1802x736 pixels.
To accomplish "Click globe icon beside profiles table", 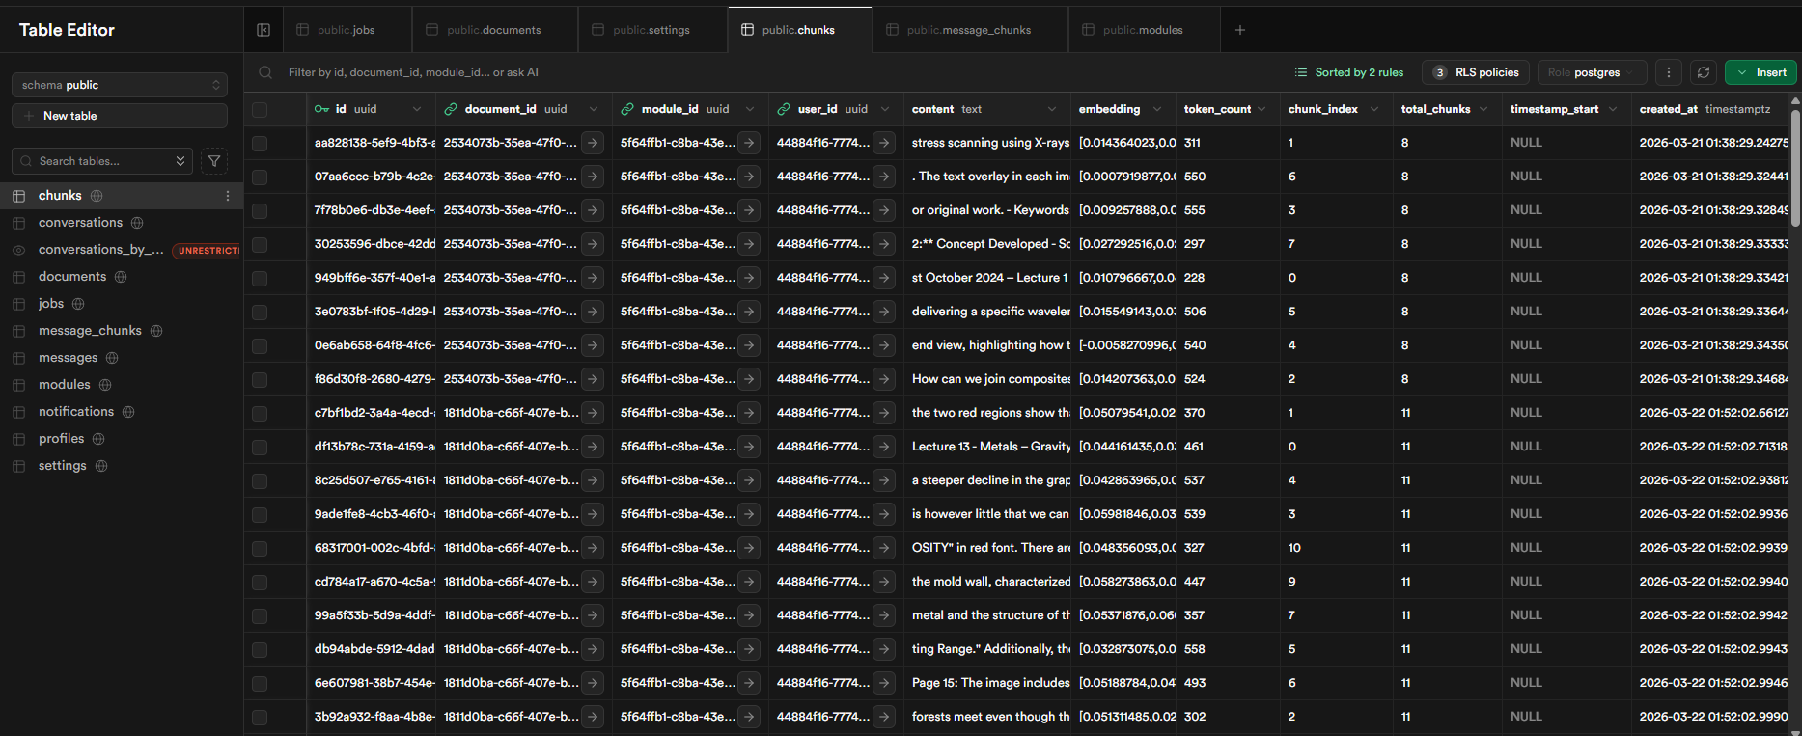I will point(98,439).
